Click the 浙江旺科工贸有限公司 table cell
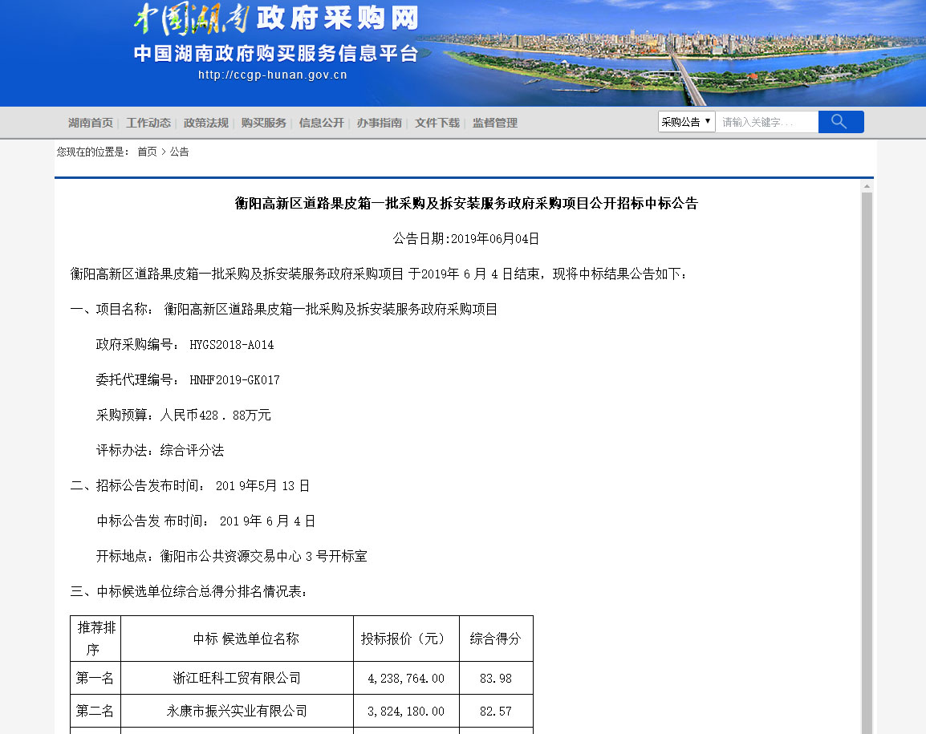Image resolution: width=926 pixels, height=734 pixels. pos(237,679)
